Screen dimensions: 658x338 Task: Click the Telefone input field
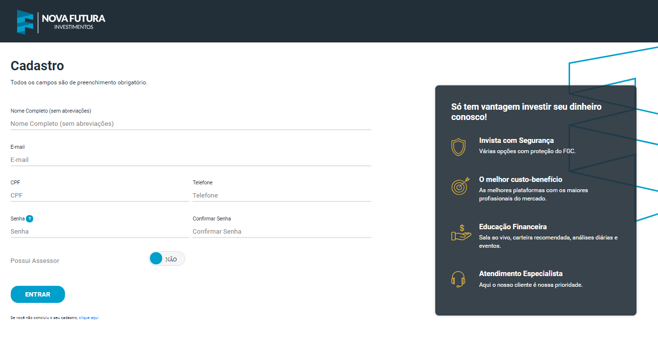pyautogui.click(x=281, y=195)
